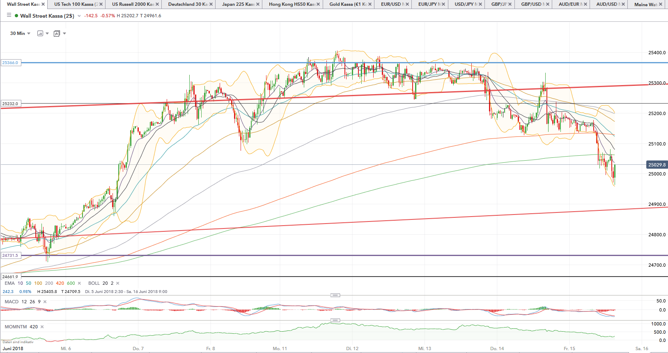Viewport: 668px width, 353px height.
Task: Select the 25232.0 horizontal line label
Action: [10, 104]
